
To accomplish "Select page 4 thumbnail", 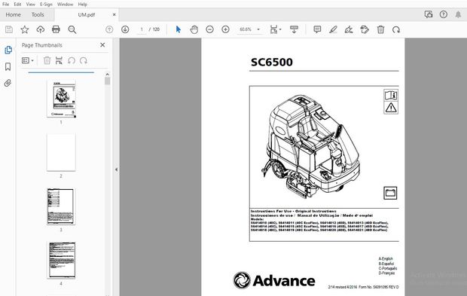I will point(61,260).
